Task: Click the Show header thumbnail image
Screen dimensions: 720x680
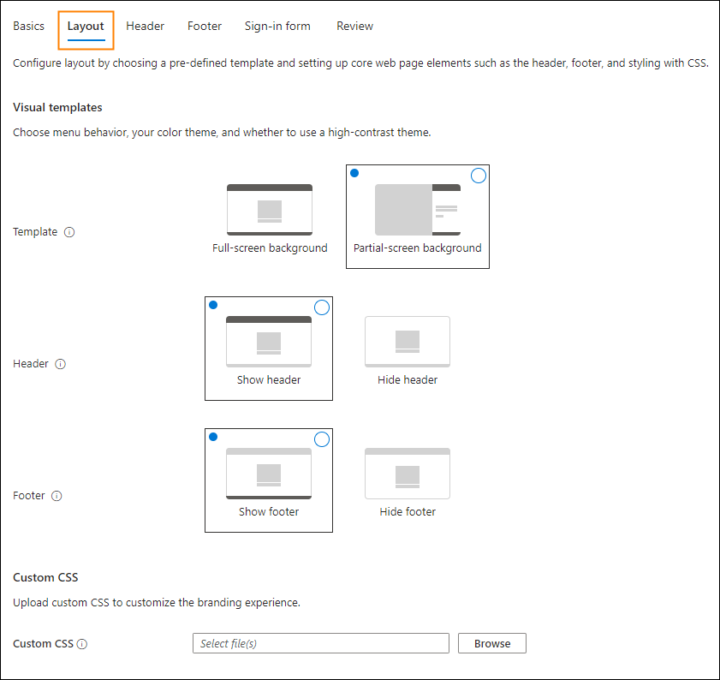Action: pos(269,341)
